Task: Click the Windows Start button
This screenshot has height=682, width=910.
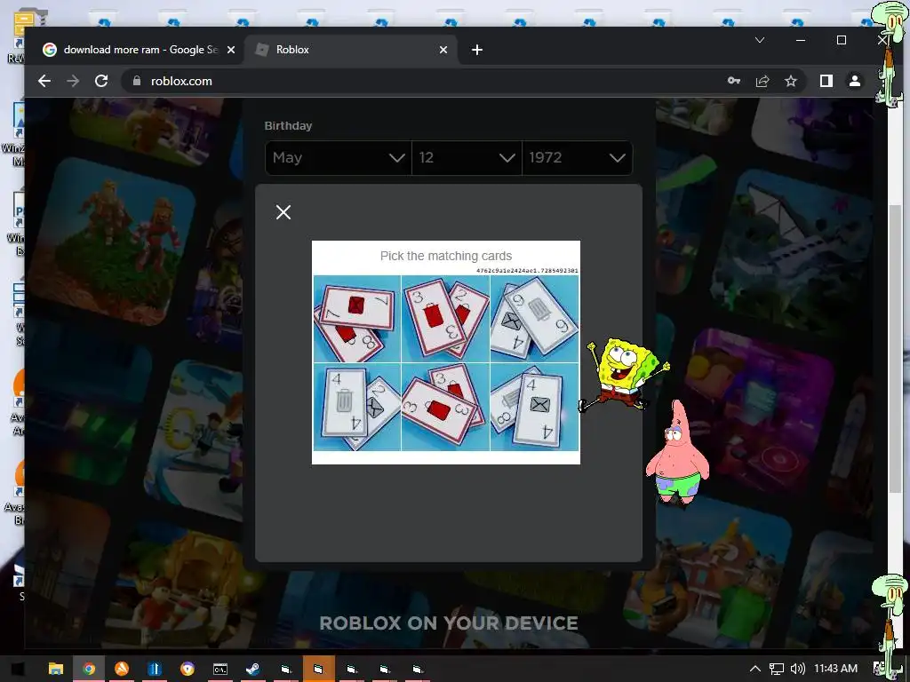Action: pyautogui.click(x=18, y=669)
